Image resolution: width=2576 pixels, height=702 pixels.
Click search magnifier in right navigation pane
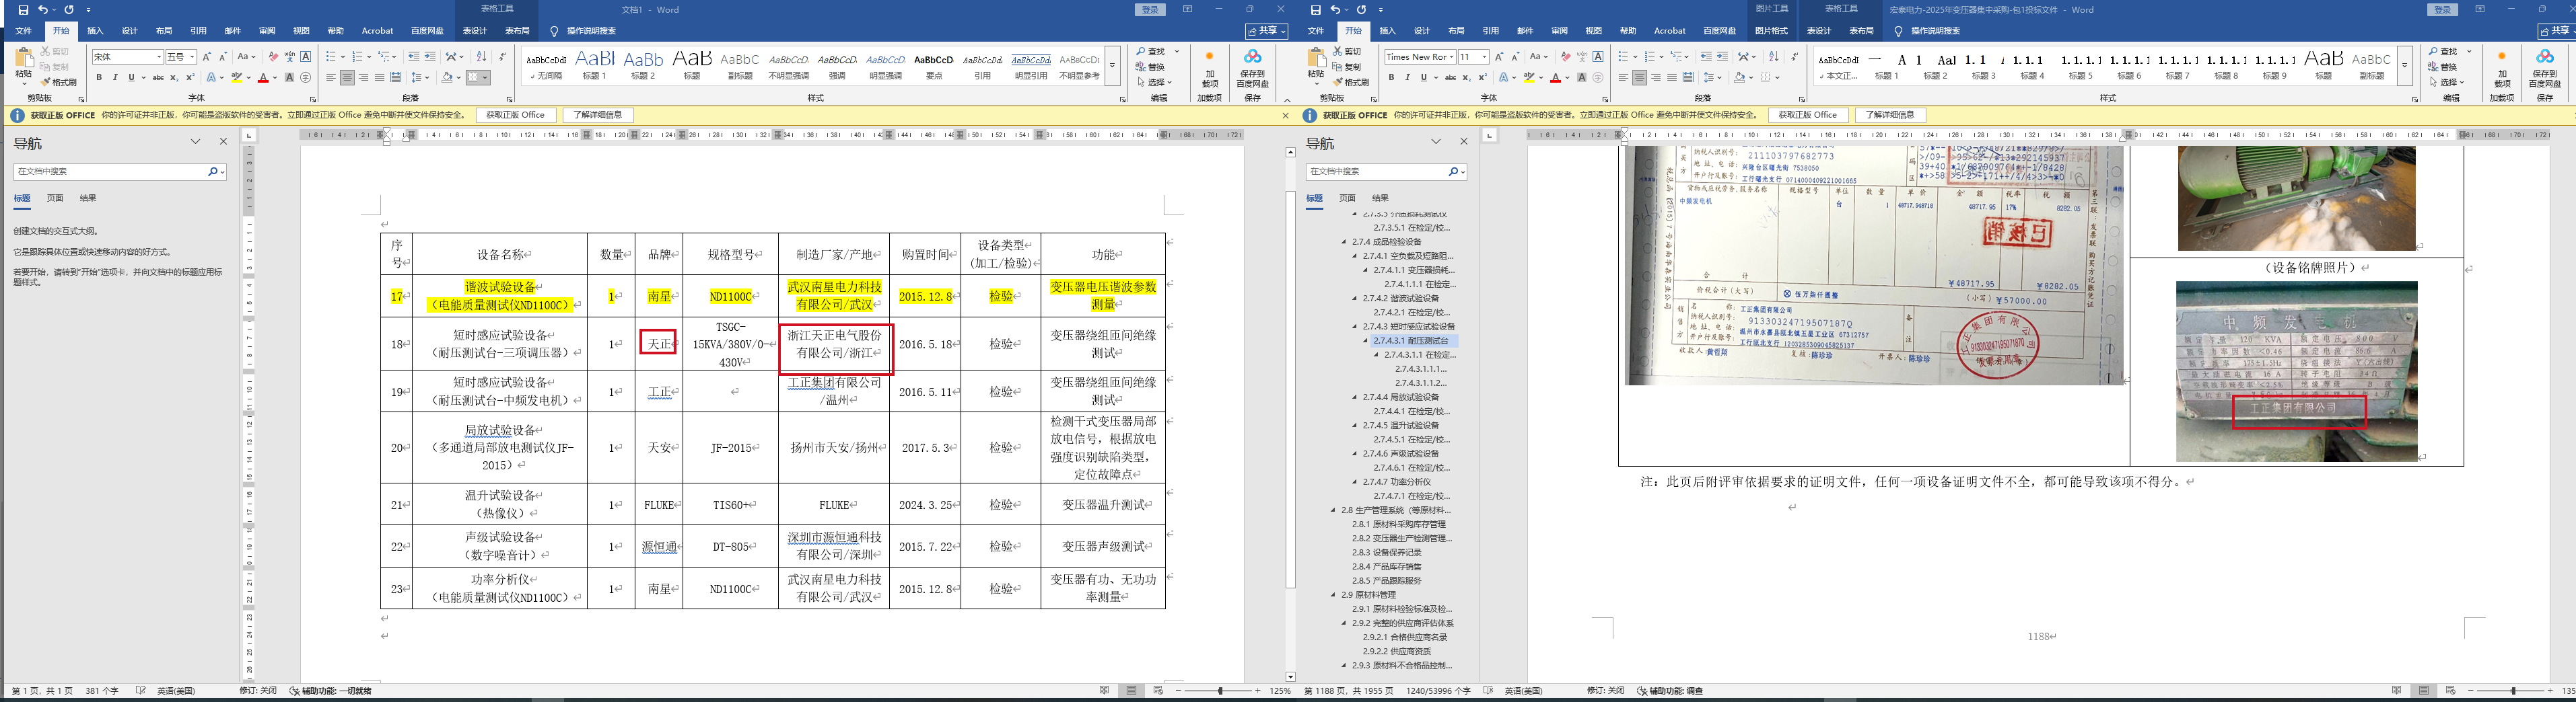click(1453, 171)
